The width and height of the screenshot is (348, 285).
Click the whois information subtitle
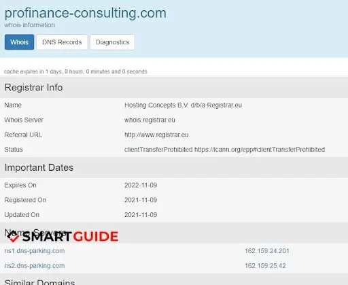[29, 25]
